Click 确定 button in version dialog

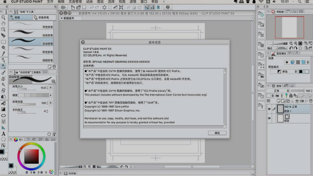tap(217, 133)
